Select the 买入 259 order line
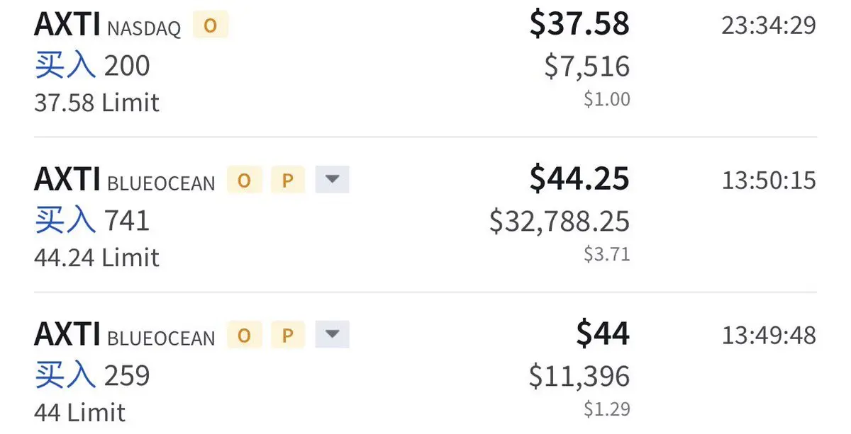 coord(92,375)
